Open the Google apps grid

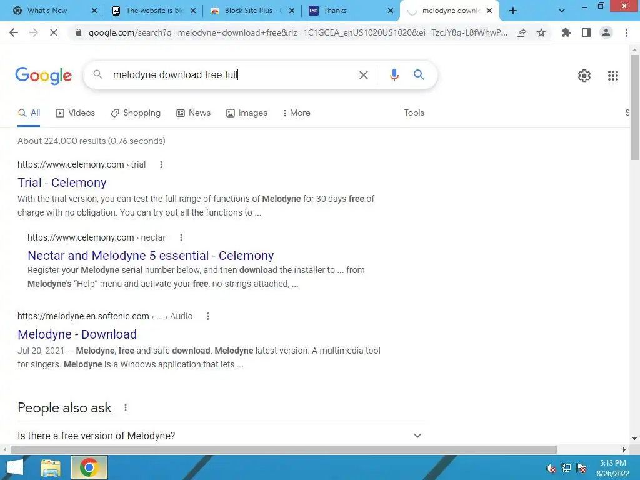click(613, 76)
